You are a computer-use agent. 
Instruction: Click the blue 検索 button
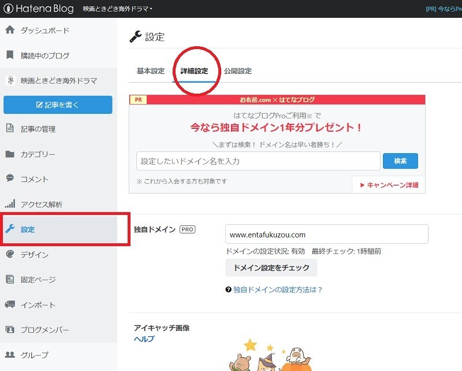pyautogui.click(x=400, y=161)
